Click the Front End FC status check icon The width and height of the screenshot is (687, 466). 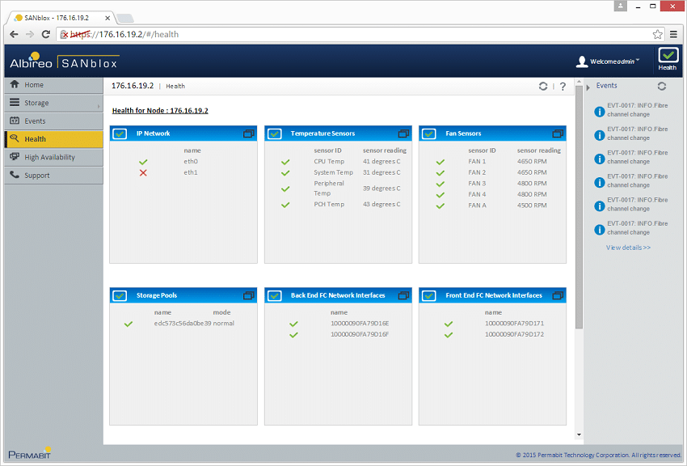point(429,296)
